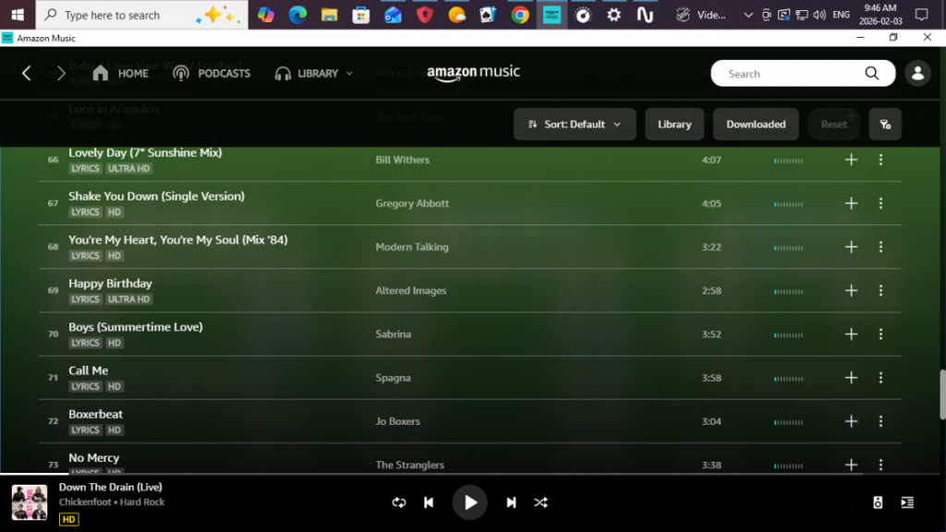Expand the Library menu in the navbar
This screenshot has height=532, width=946.
(x=315, y=74)
